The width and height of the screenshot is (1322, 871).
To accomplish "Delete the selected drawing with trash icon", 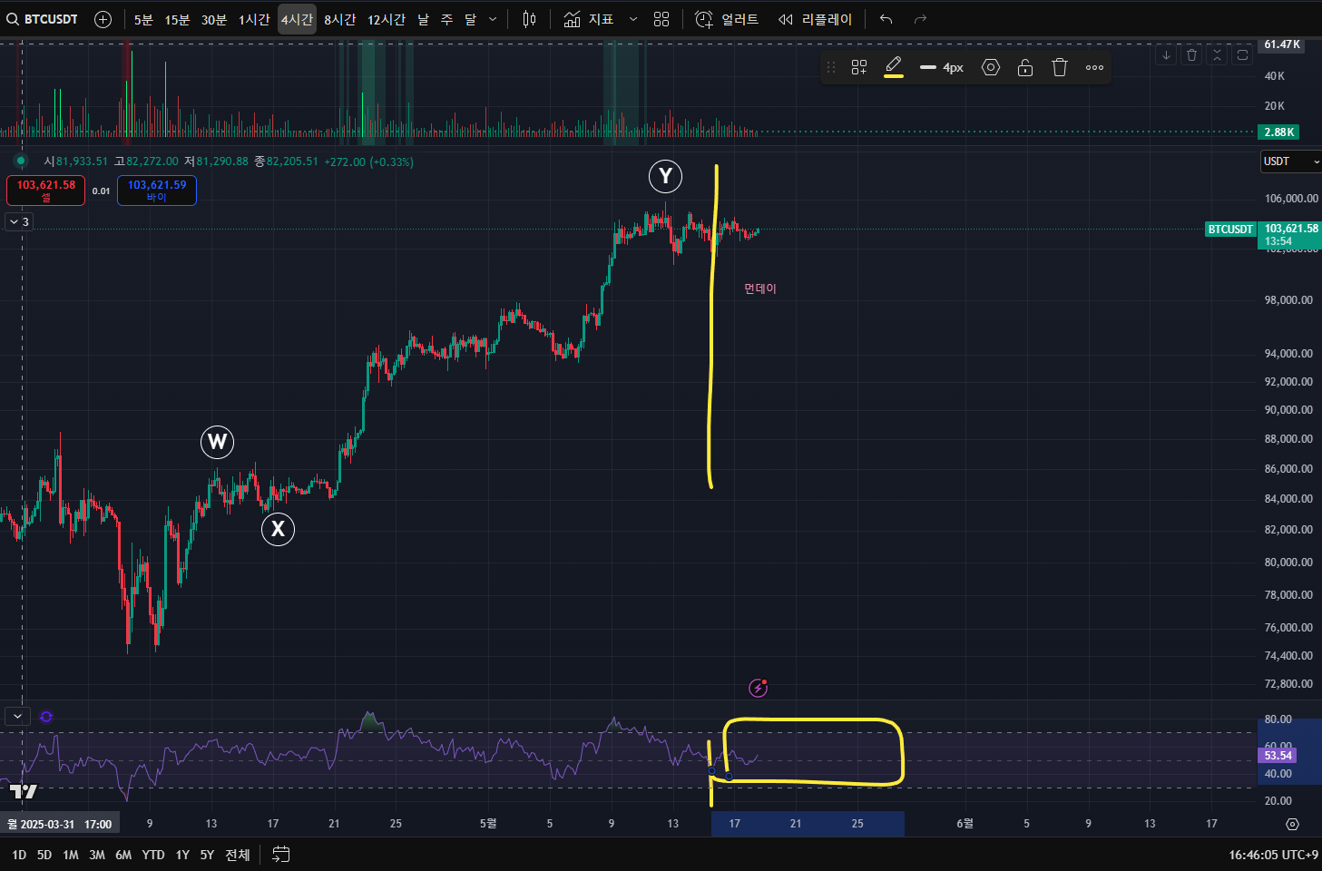I will coord(1060,67).
